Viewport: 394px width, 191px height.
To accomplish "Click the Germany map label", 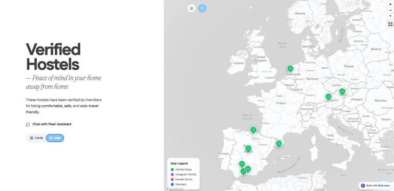I will click(x=312, y=78).
